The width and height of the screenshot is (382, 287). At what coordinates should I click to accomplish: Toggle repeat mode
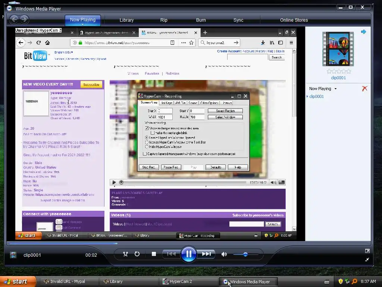coord(137,254)
